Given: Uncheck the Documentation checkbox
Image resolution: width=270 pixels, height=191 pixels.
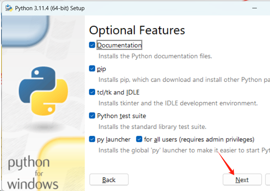Looking at the screenshot, I should click(x=92, y=45).
